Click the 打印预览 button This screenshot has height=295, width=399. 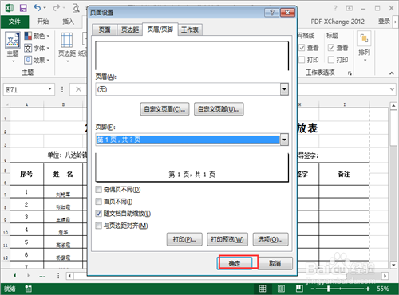click(227, 239)
